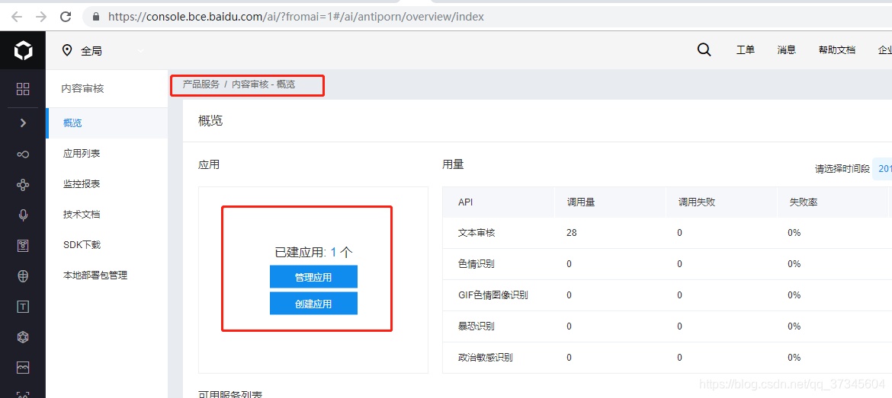Click the location pin icon beside 全局
The image size is (892, 398).
coord(67,50)
